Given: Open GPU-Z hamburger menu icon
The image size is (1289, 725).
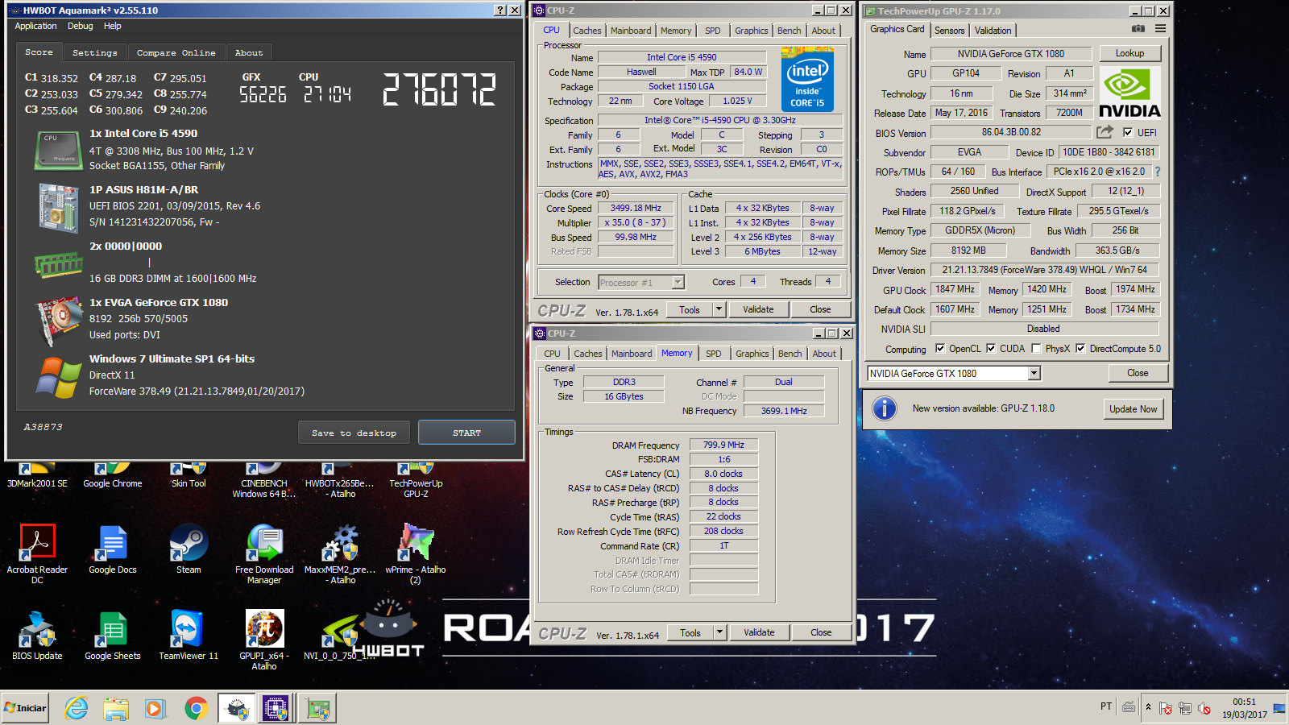Looking at the screenshot, I should pos(1160,29).
